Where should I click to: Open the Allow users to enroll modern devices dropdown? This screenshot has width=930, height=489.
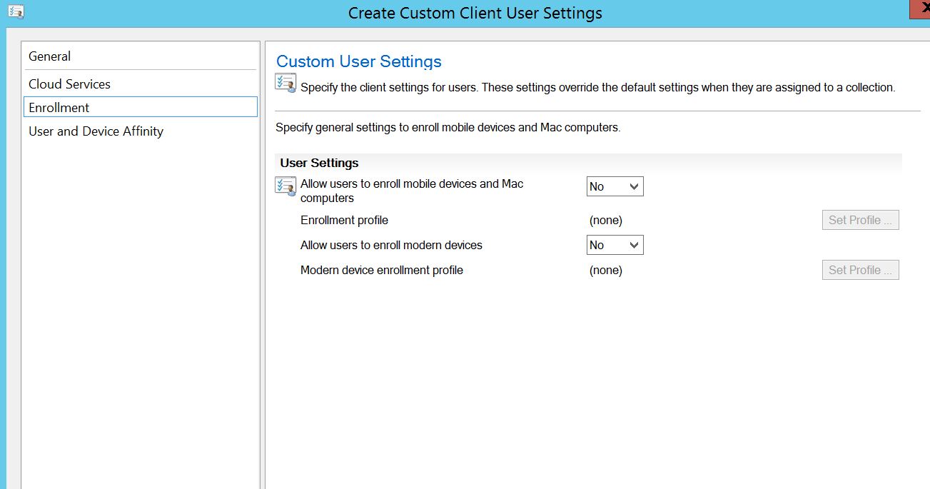click(615, 245)
